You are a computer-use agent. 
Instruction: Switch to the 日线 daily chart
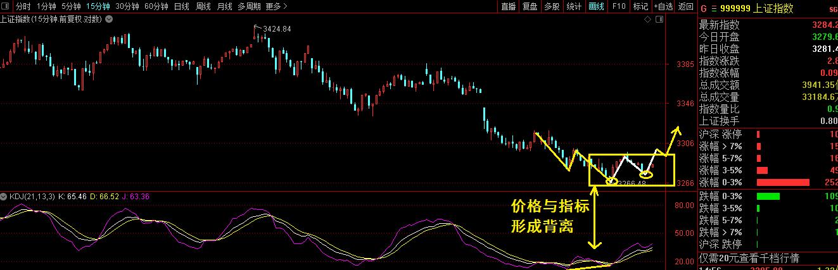[181, 6]
